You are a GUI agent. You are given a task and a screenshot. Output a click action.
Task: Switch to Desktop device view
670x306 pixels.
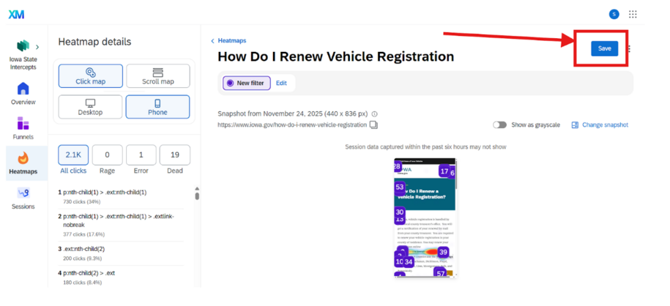[x=90, y=107]
